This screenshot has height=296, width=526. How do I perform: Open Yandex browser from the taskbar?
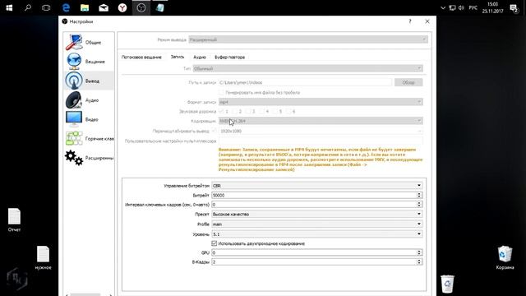(x=122, y=7)
